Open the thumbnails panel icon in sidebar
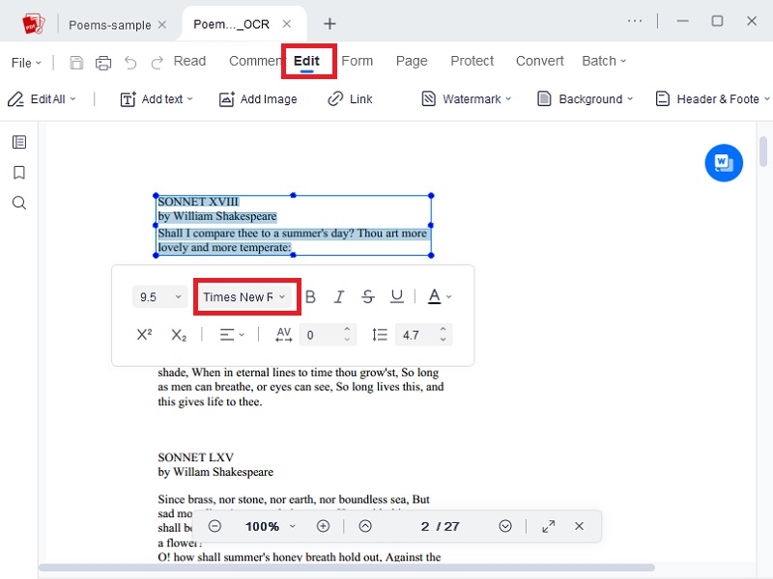 click(19, 142)
